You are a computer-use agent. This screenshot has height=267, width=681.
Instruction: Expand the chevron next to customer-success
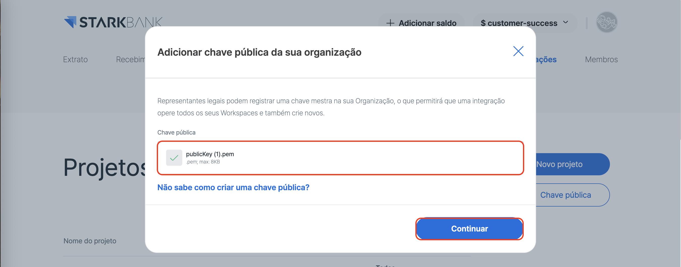[566, 22]
